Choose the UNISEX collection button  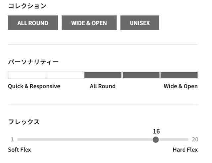[139, 23]
